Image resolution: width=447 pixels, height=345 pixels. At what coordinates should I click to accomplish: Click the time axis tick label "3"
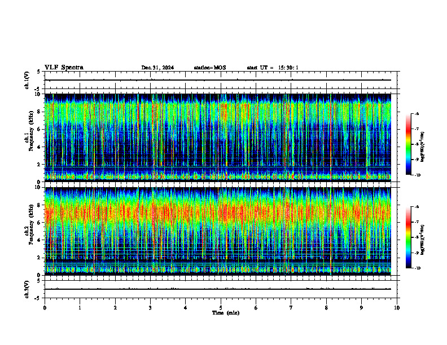(150, 308)
